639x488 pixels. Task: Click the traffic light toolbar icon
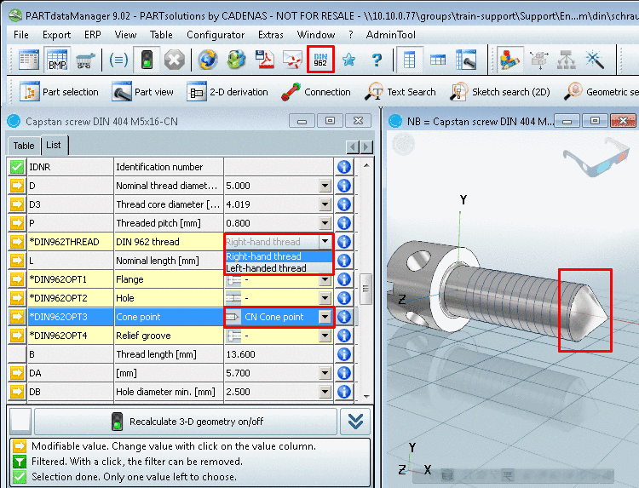pos(147,60)
